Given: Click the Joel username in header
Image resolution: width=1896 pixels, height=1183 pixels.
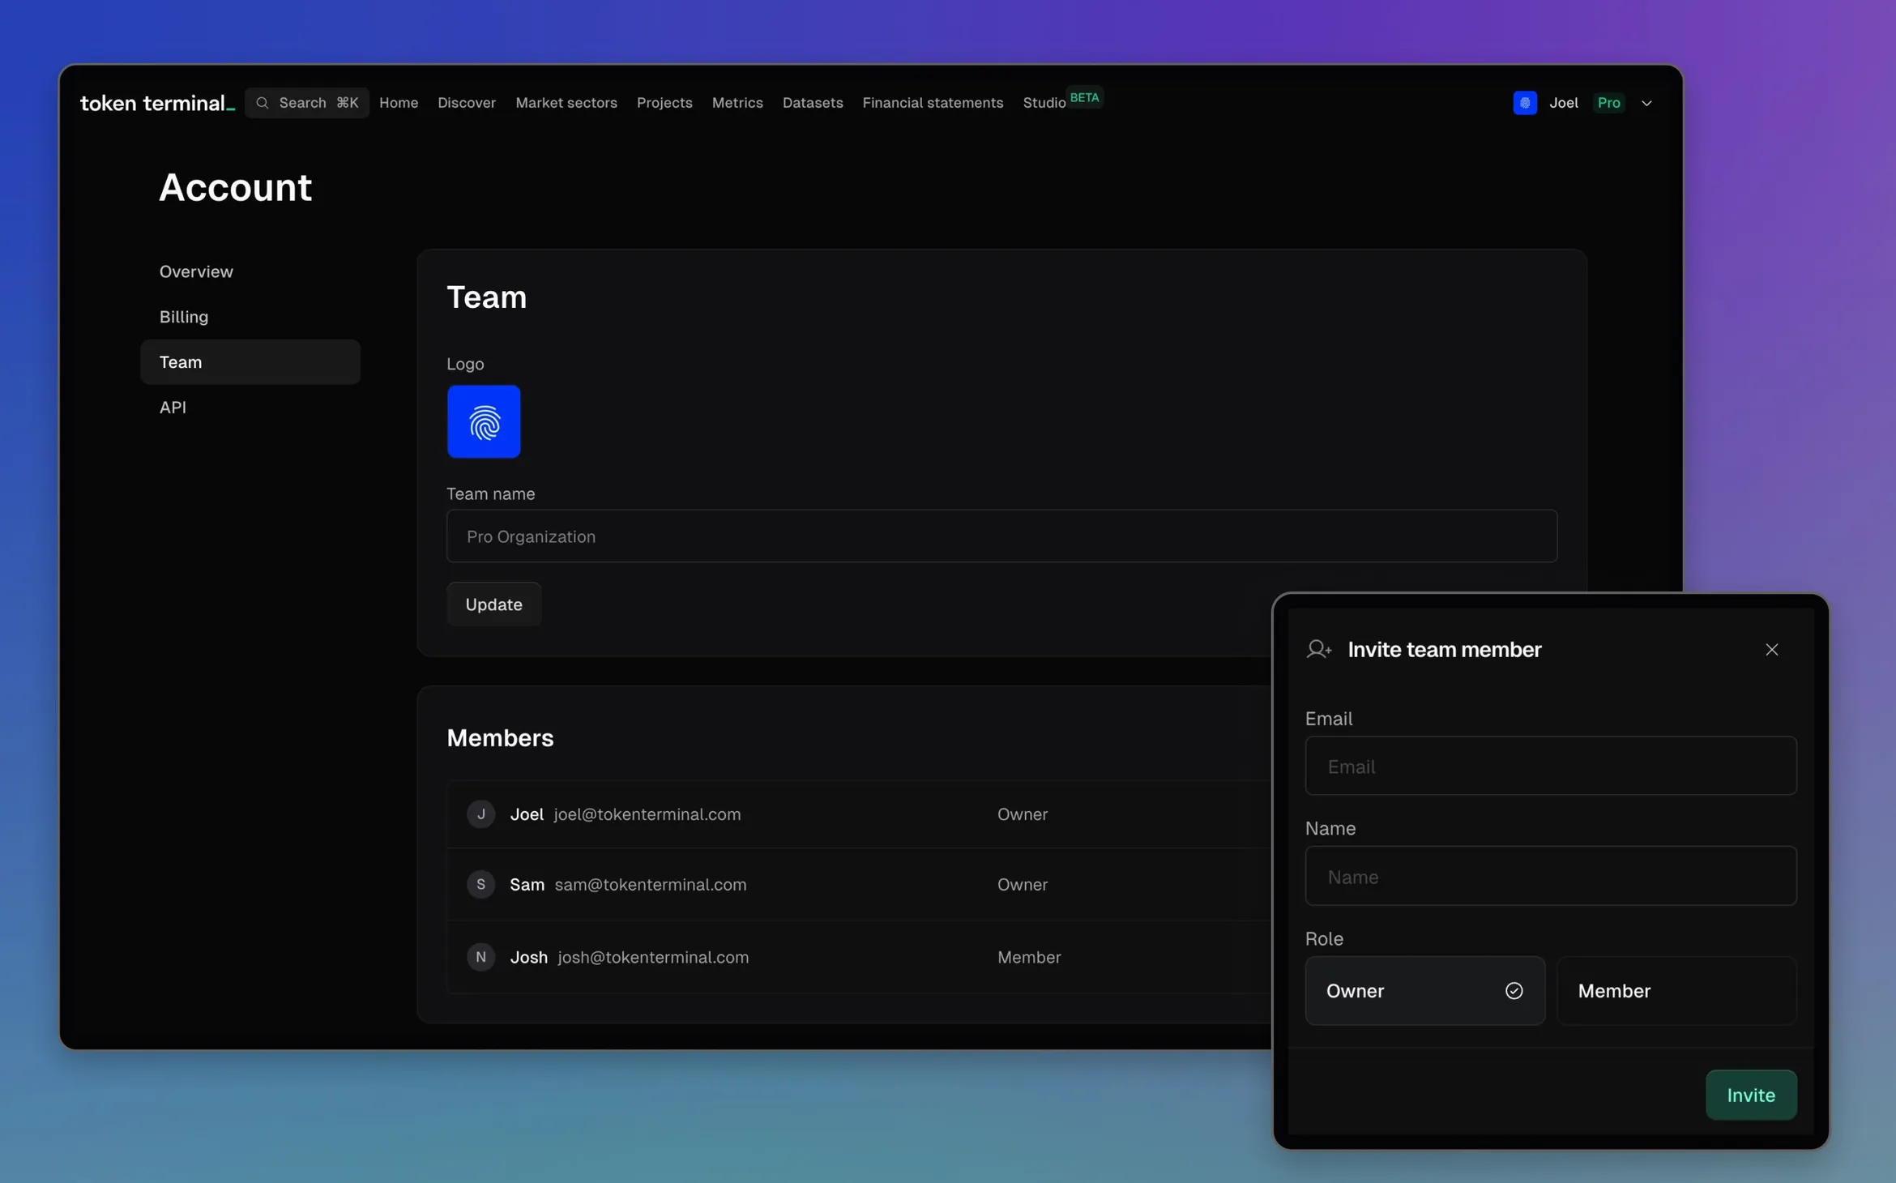Looking at the screenshot, I should click(1563, 103).
